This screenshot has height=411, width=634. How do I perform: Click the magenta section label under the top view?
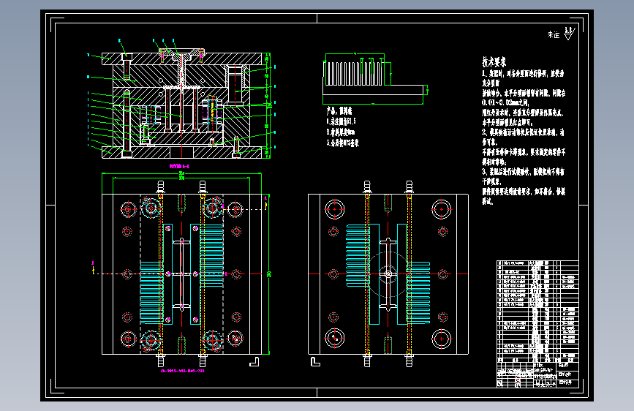coord(180,166)
